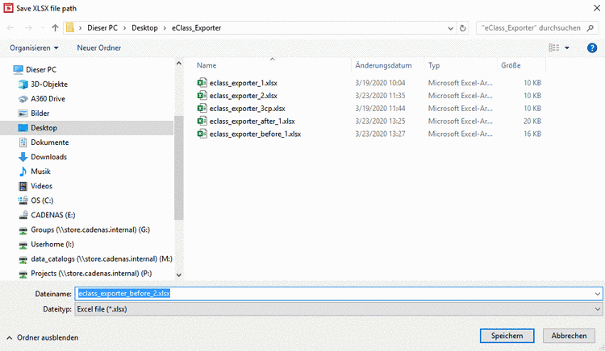Click the Forward navigation arrow
Screen dimensions: 605x351
point(28,27)
